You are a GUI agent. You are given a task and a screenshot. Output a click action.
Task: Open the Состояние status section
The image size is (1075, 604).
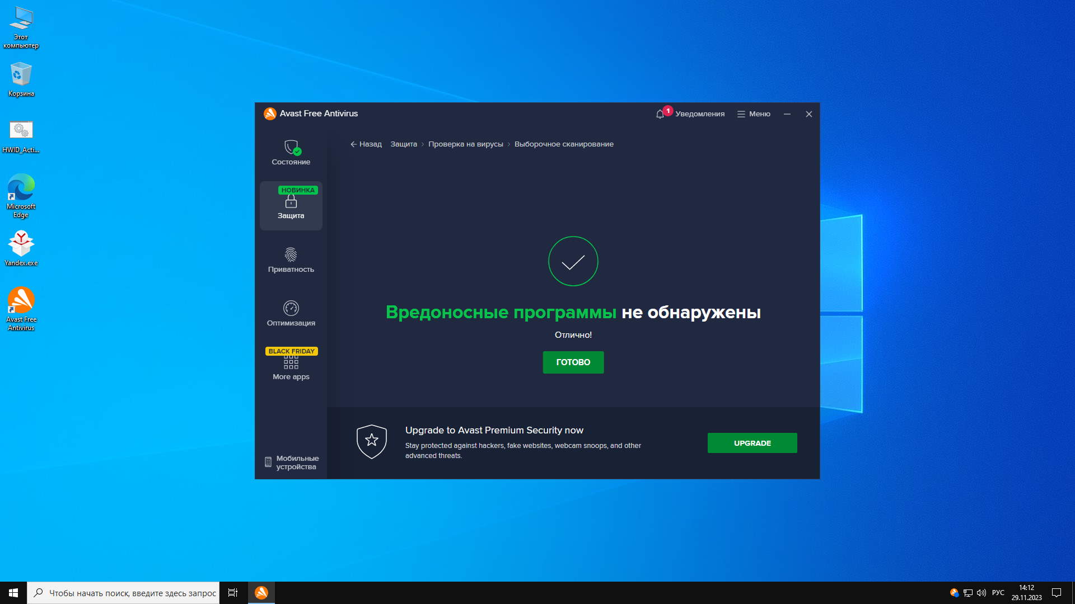click(291, 153)
